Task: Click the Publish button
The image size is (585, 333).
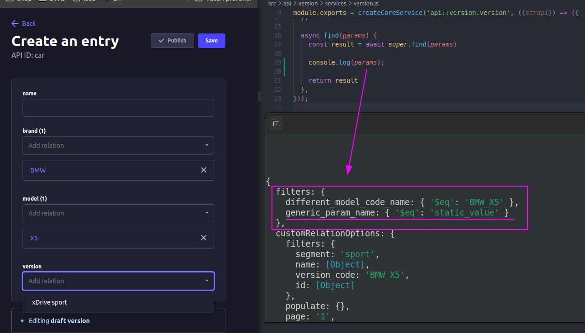Action: coord(173,40)
